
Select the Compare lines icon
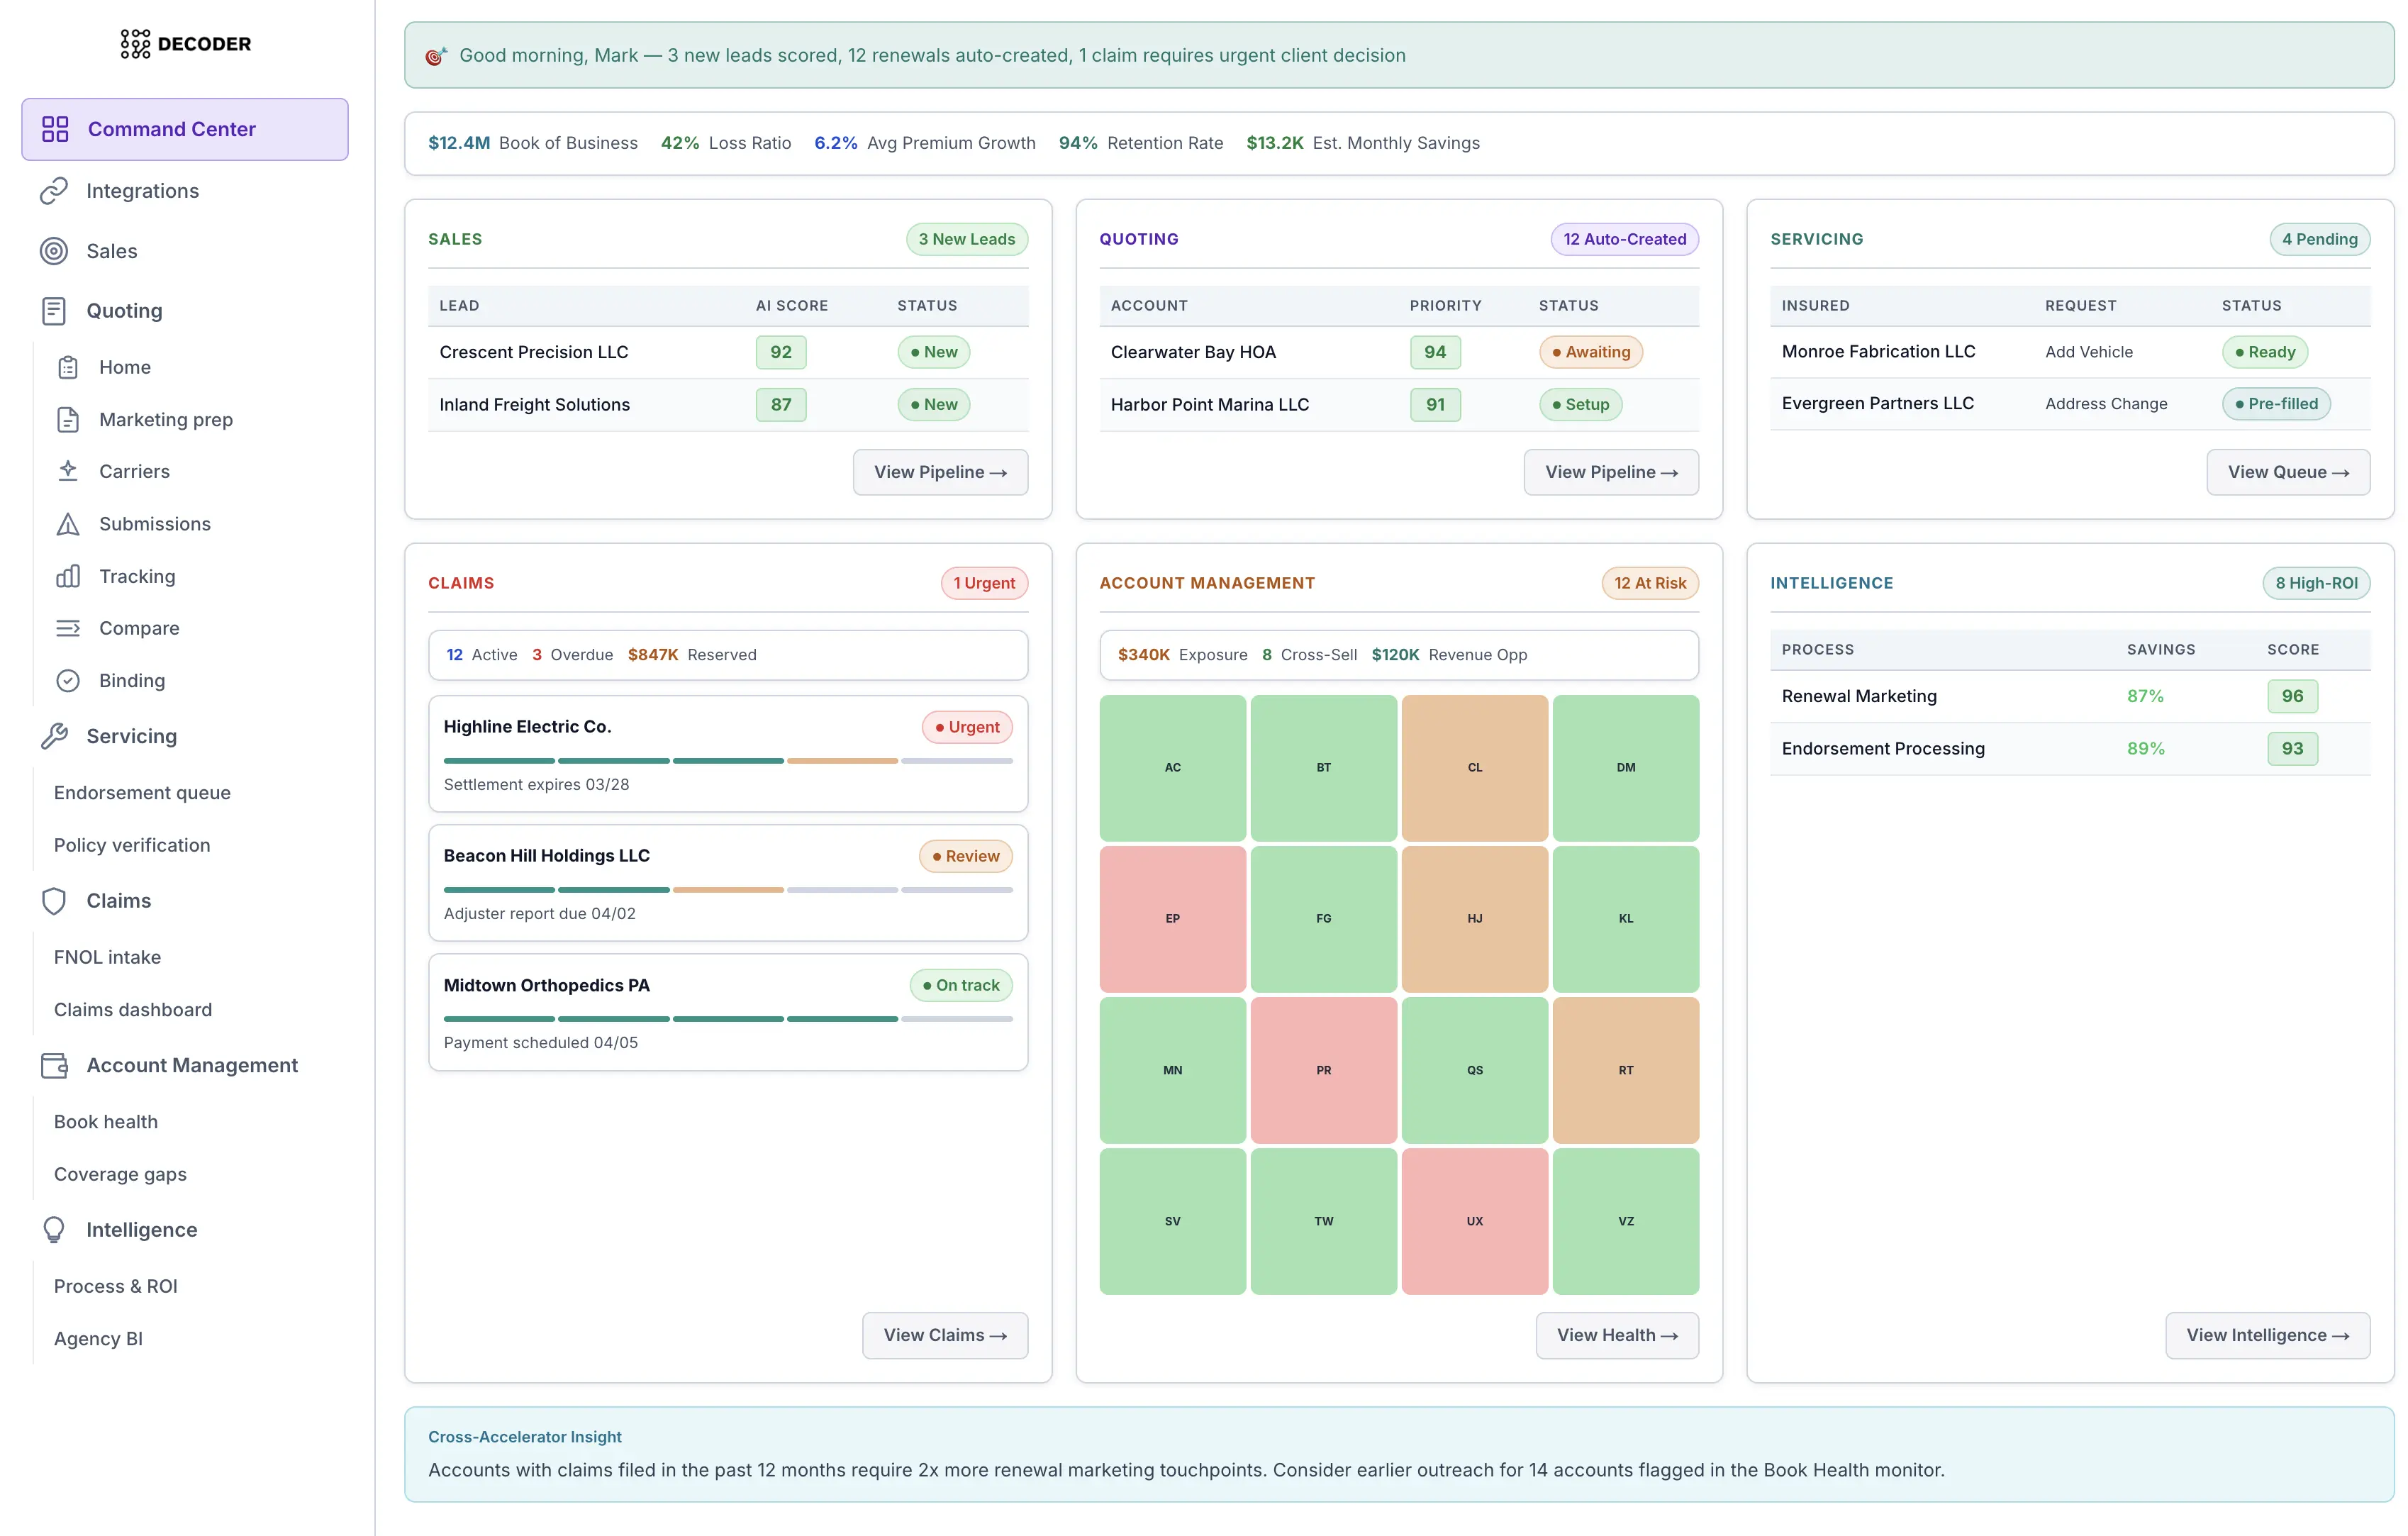(x=67, y=628)
